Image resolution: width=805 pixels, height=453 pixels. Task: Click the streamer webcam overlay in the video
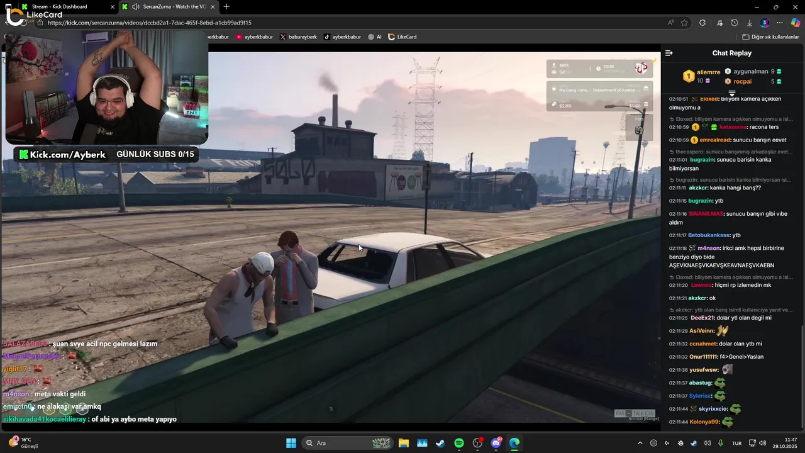pyautogui.click(x=107, y=88)
